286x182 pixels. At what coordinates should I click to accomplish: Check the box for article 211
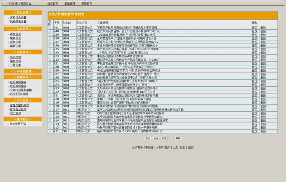[x=50, y=131]
